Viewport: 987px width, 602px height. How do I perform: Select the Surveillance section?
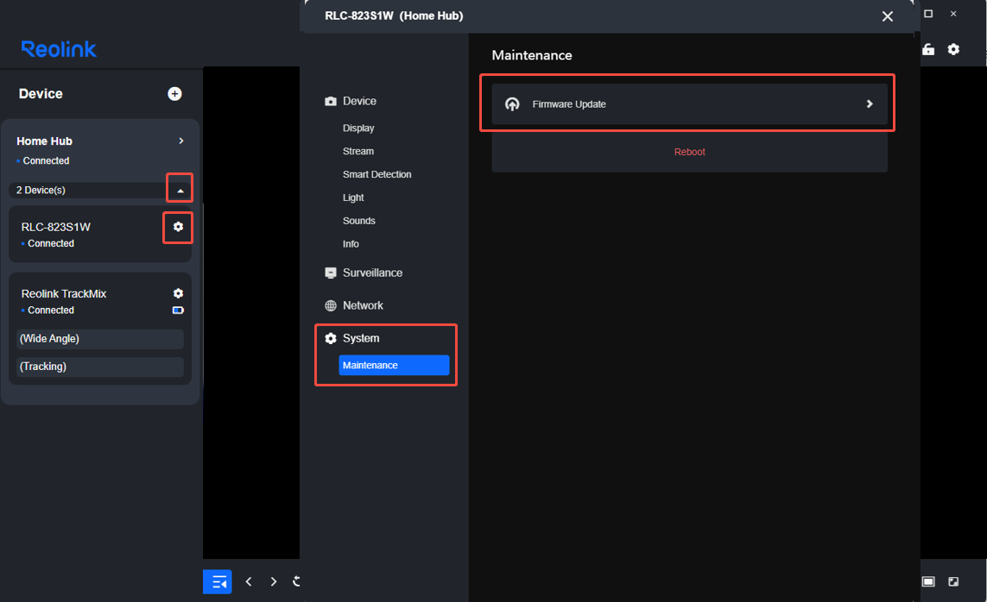tap(372, 273)
